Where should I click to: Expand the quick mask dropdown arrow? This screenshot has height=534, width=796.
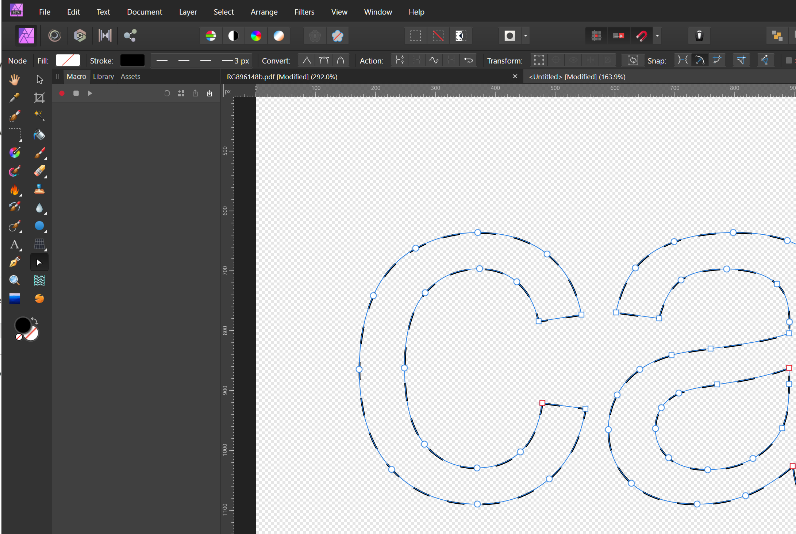[526, 36]
